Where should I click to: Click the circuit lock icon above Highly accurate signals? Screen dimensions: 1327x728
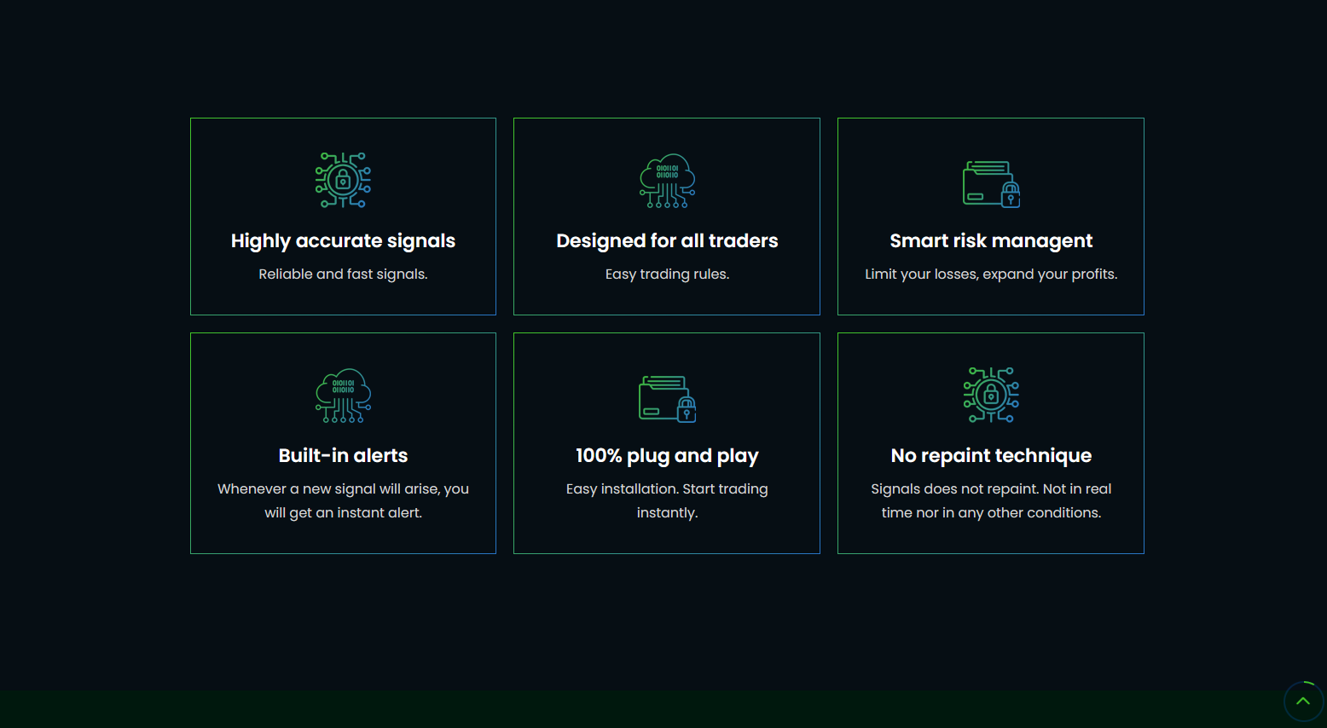343,181
